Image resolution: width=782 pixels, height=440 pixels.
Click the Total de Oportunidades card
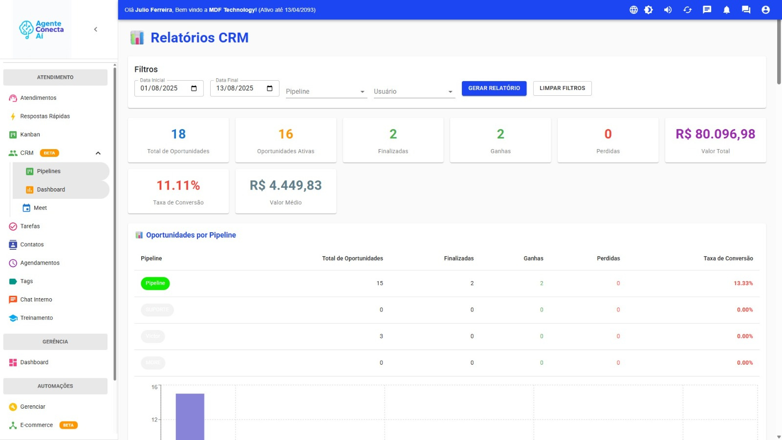178,140
